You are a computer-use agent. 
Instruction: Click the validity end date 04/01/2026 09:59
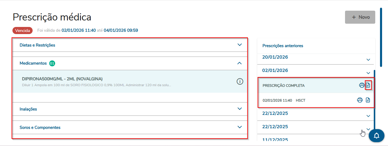click(x=121, y=30)
